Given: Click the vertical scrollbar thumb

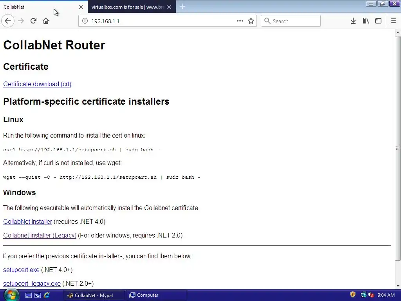Looking at the screenshot, I should click(x=398, y=148).
